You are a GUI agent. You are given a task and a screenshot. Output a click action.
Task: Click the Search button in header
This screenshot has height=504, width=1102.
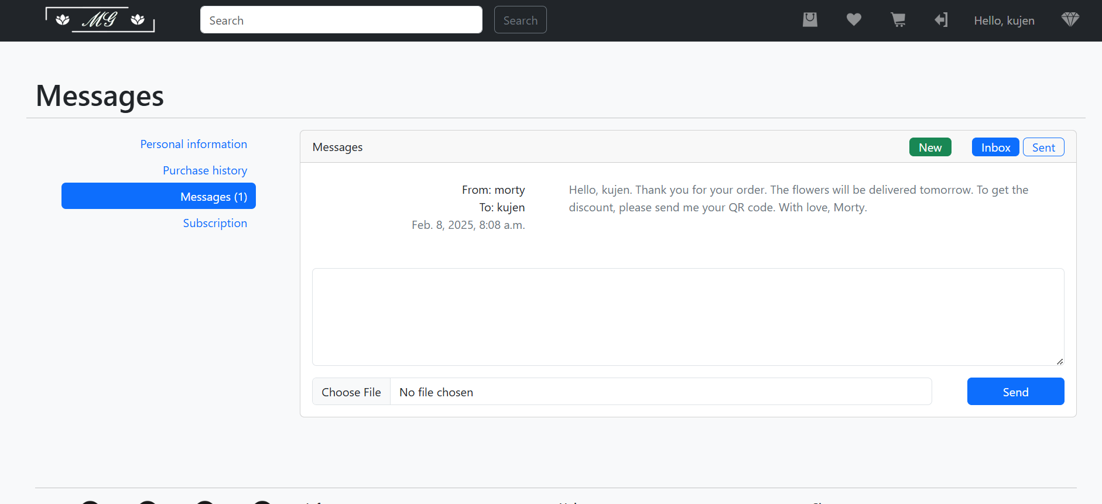pyautogui.click(x=521, y=20)
